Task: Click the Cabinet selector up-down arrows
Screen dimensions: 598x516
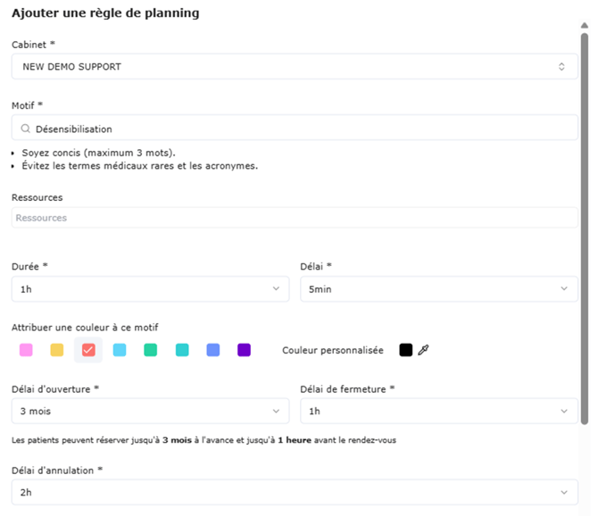Action: point(561,66)
